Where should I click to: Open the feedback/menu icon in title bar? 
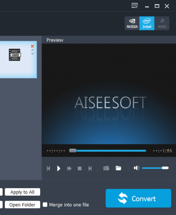[135, 6]
